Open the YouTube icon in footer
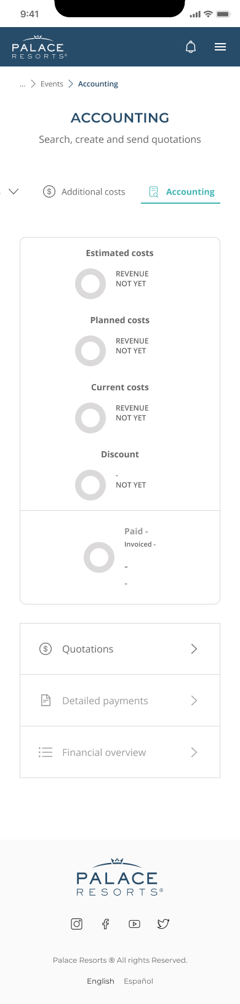Viewport: 240px width, 1004px height. click(x=134, y=923)
